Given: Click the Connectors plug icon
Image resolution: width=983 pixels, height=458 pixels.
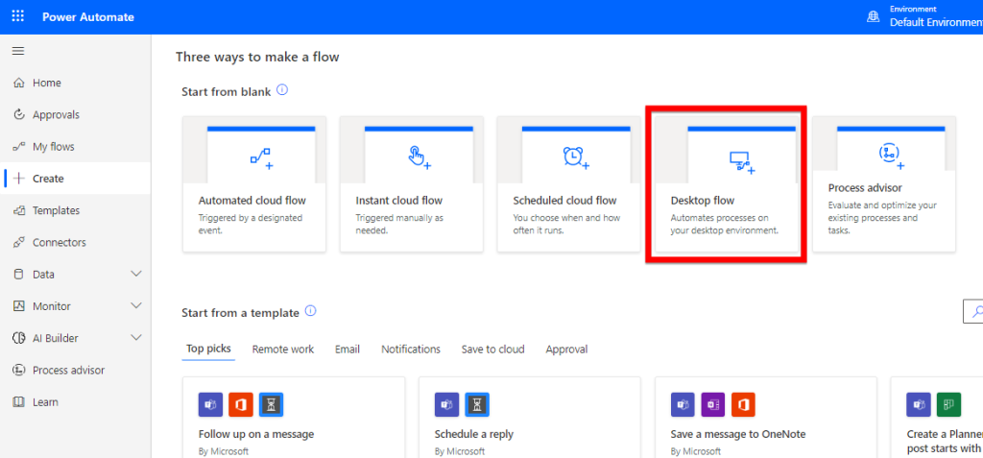Looking at the screenshot, I should 19,242.
